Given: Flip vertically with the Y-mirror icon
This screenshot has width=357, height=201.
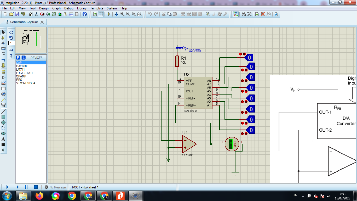Looking at the screenshot, I should pyautogui.click(x=11, y=56).
